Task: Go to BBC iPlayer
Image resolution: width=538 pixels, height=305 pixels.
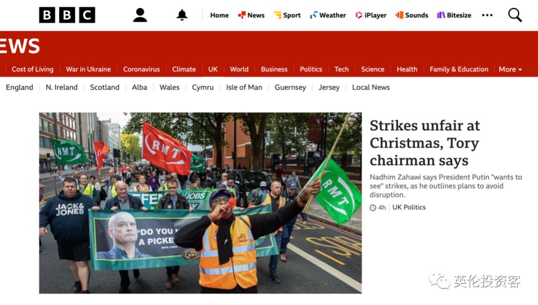Action: click(371, 15)
